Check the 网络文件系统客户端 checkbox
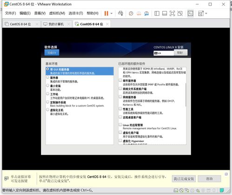Screen dimensions: 232x195 click(x=120, y=88)
